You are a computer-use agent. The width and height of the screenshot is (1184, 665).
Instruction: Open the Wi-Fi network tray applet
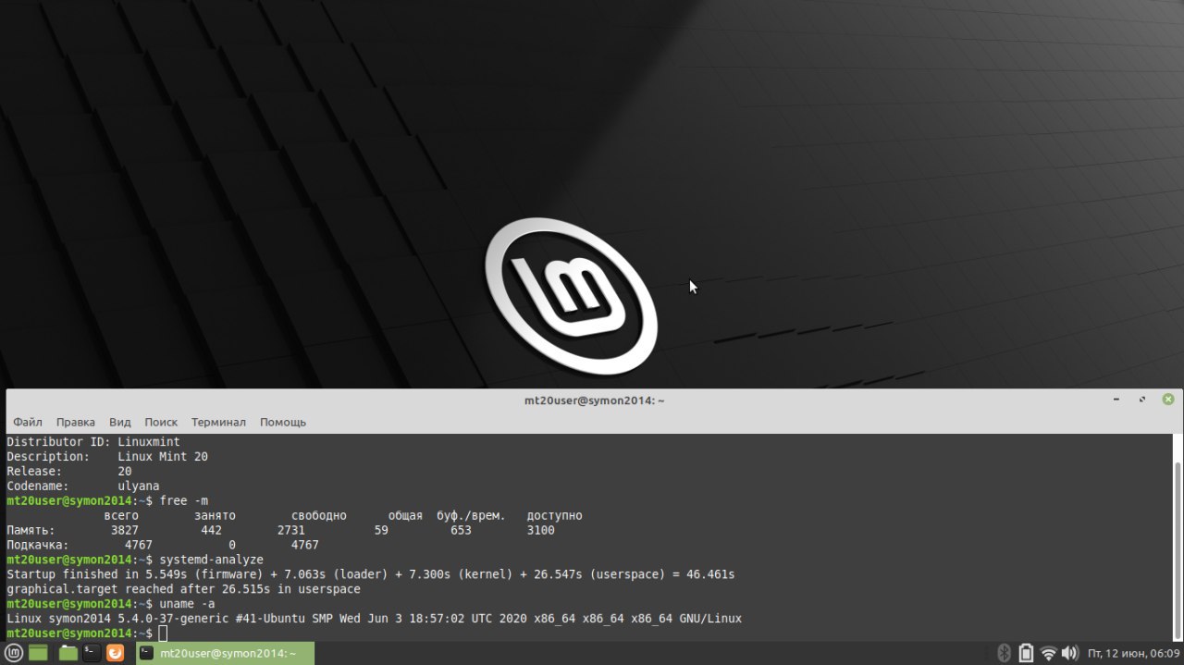[x=1048, y=653]
